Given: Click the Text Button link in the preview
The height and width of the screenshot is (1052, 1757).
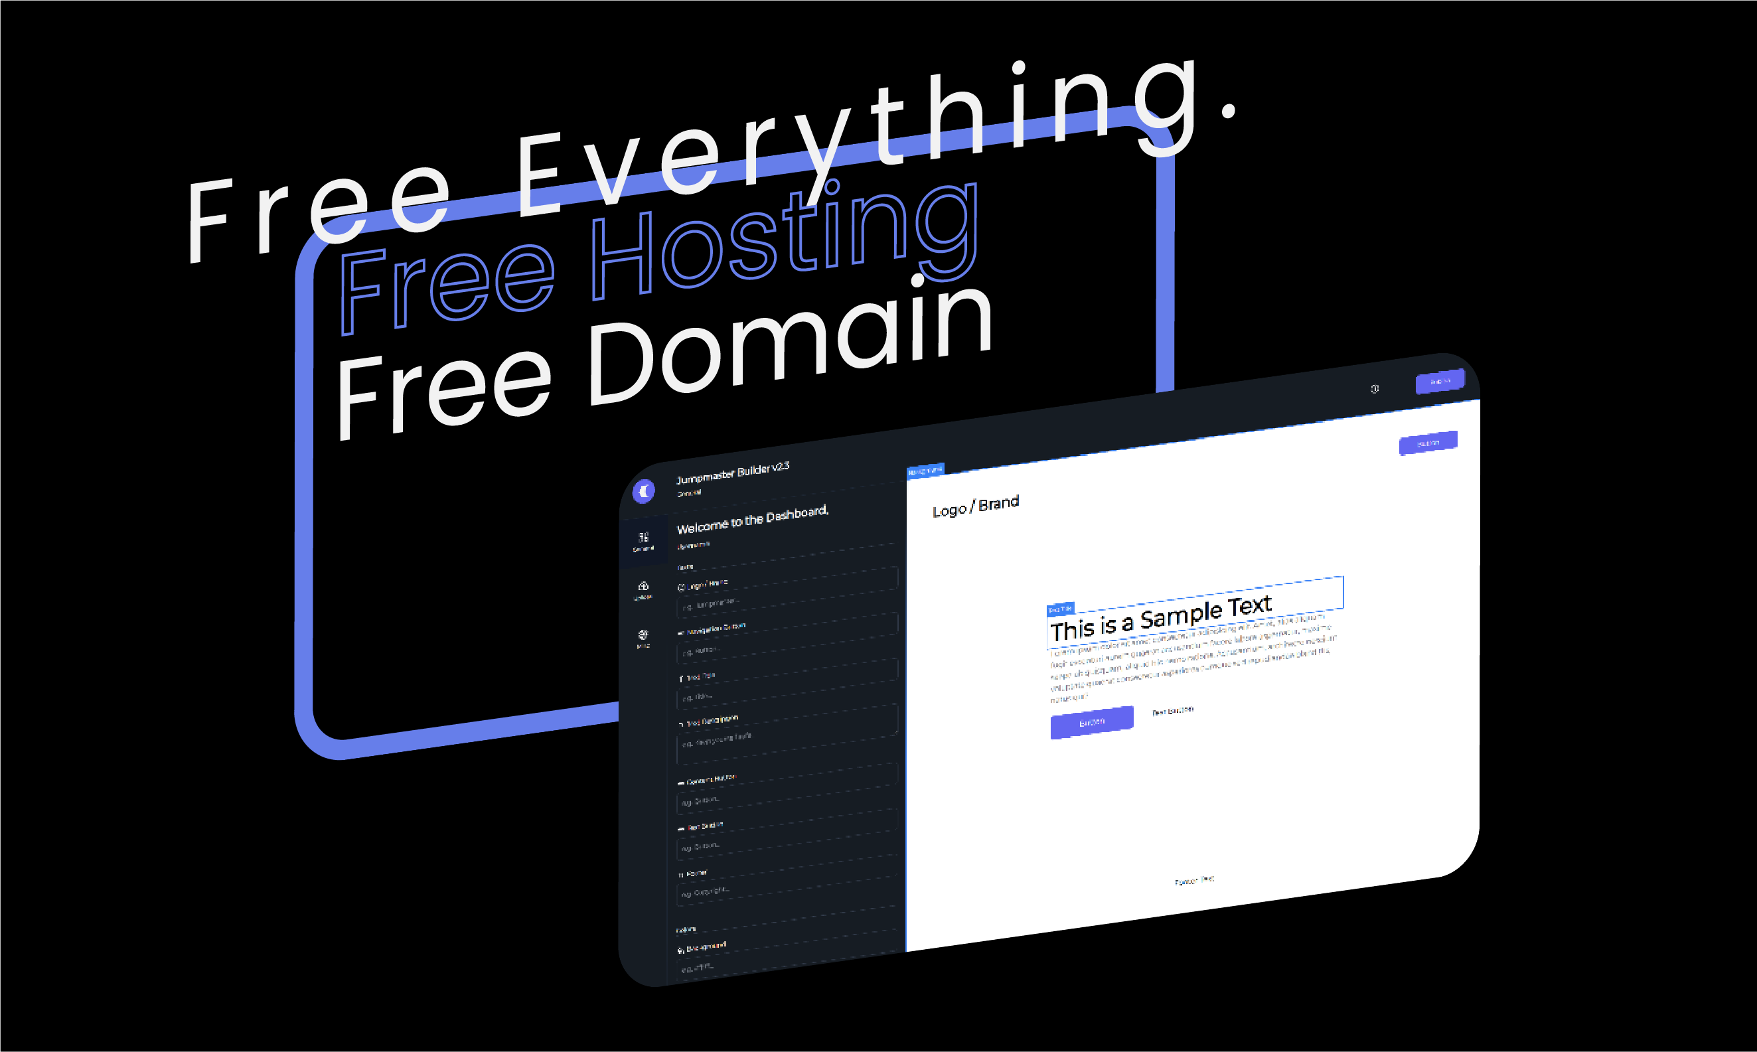Looking at the screenshot, I should [1173, 710].
